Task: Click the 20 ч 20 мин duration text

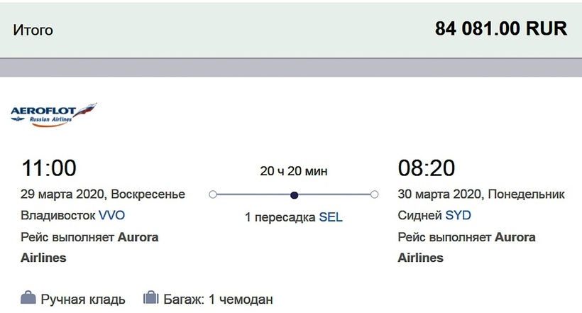Action: (x=294, y=171)
